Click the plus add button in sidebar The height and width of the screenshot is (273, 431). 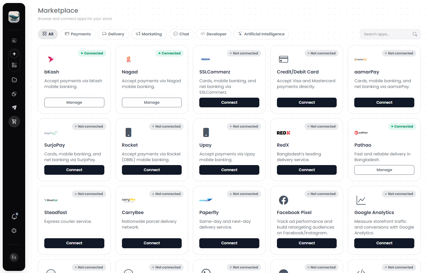14,54
